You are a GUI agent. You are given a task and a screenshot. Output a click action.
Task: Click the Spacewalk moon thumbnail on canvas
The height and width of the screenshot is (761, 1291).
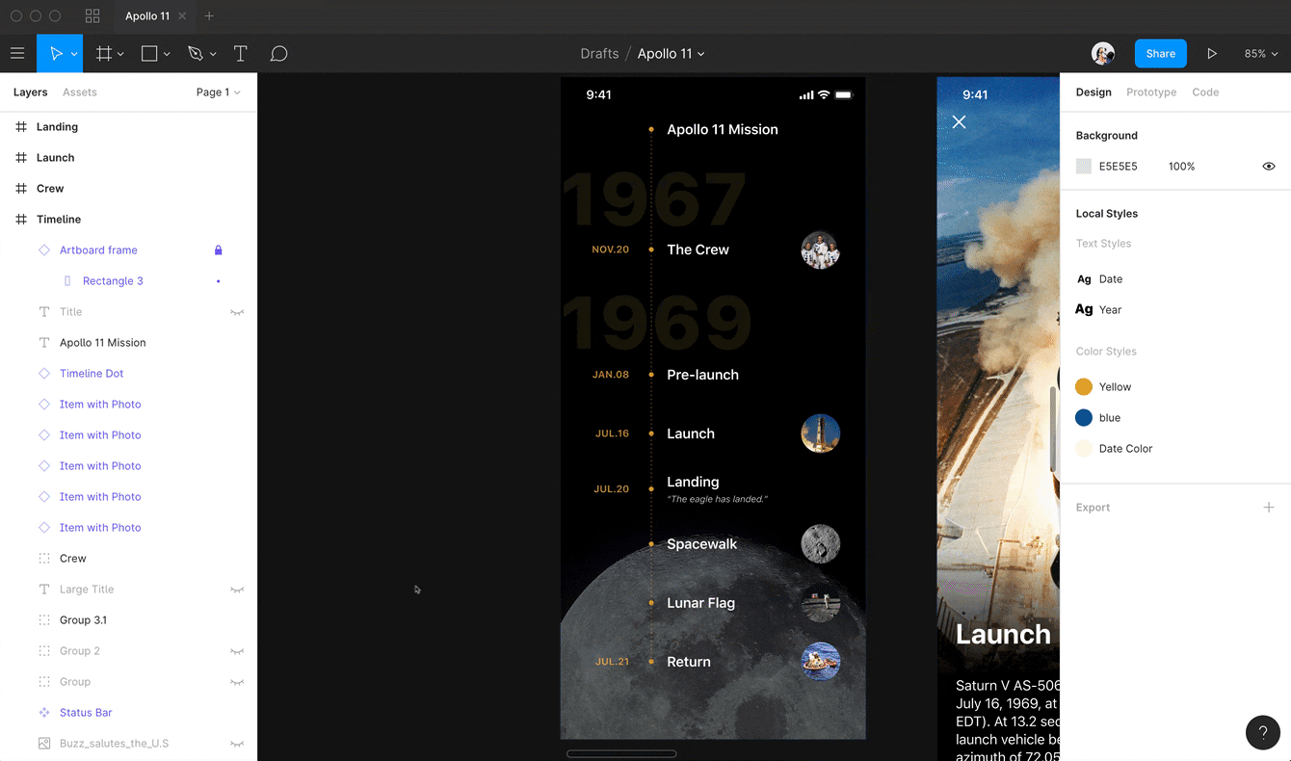click(821, 544)
